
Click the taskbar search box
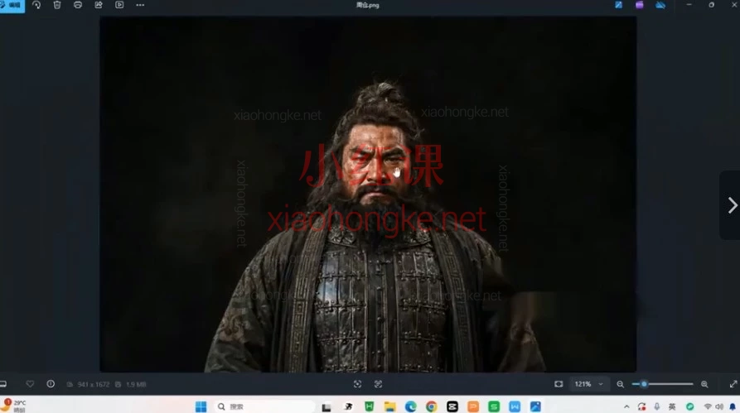pos(264,406)
